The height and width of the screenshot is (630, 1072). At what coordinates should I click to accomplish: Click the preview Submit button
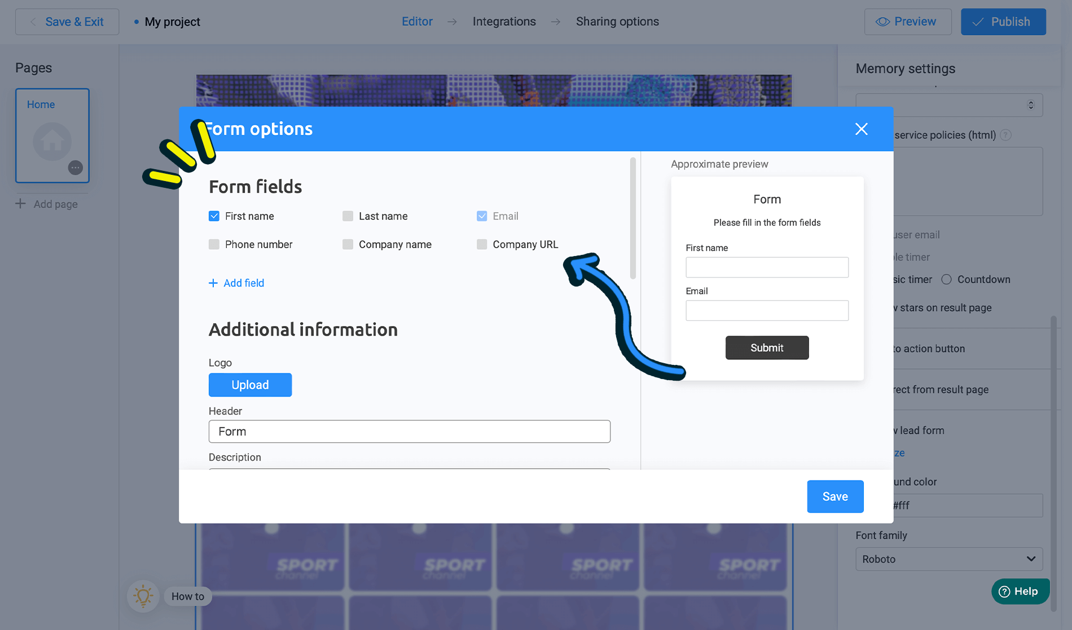coord(767,348)
